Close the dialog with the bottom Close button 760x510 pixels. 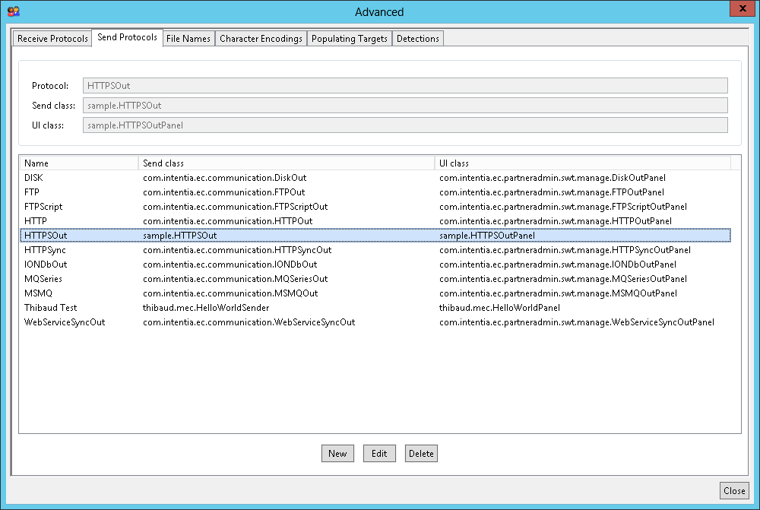click(x=733, y=491)
